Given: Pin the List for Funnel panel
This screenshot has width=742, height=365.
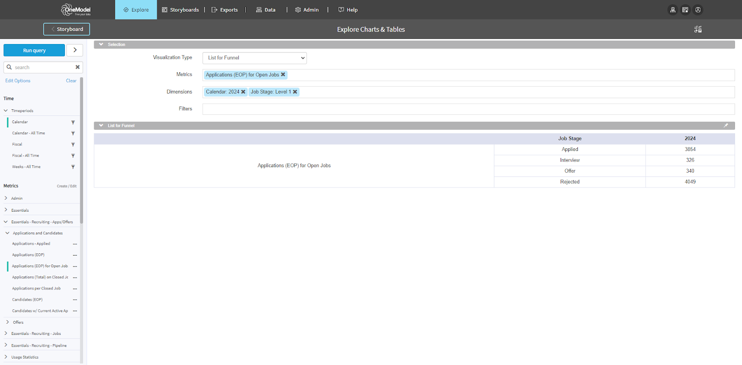Looking at the screenshot, I should pos(726,126).
